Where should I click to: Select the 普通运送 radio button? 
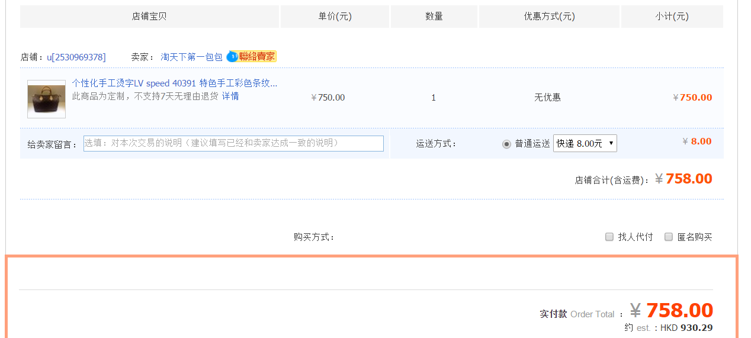(x=506, y=144)
